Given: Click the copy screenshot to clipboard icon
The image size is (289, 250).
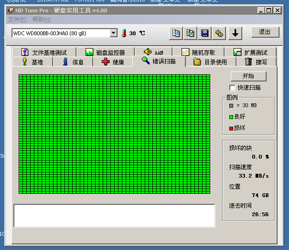Looking at the screenshot, I should (x=190, y=33).
